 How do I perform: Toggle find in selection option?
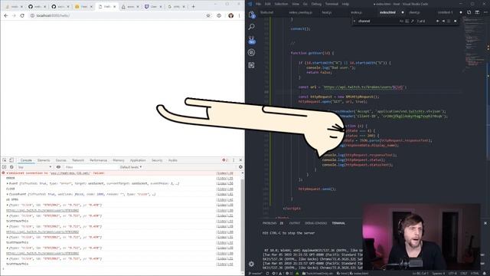(x=449, y=21)
